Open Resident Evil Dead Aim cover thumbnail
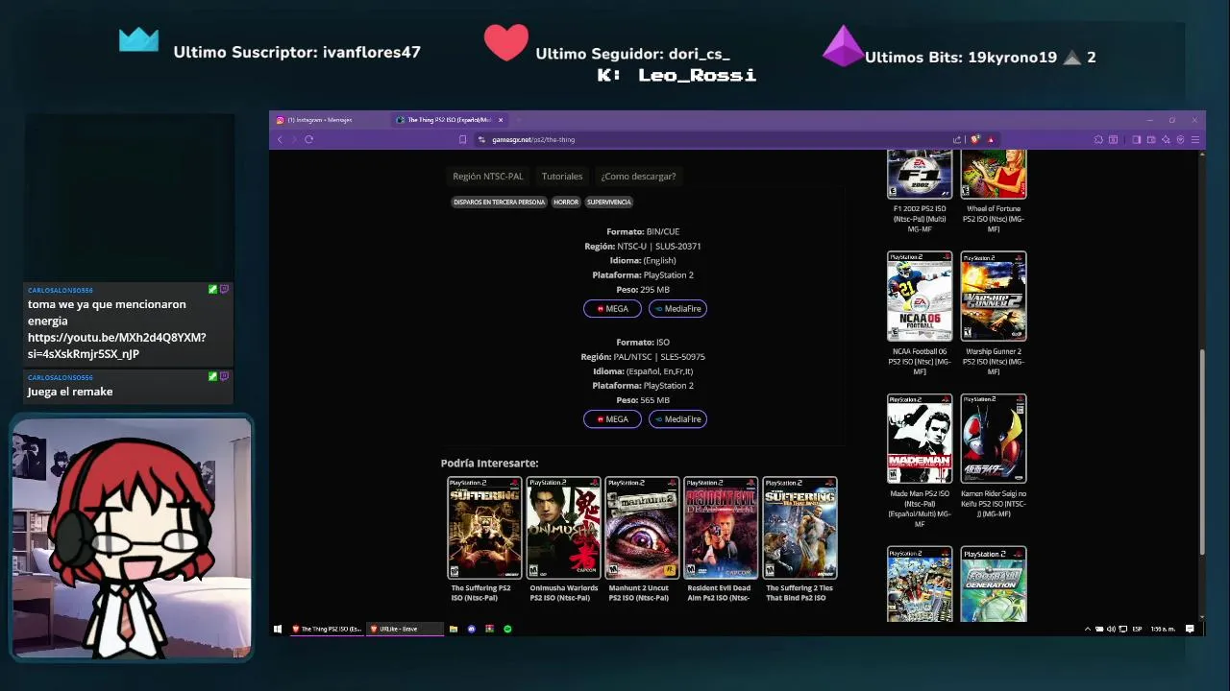The image size is (1230, 691). click(x=721, y=528)
